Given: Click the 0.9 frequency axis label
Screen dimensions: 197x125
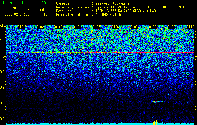Looking at the screenshot, I should (3, 72).
